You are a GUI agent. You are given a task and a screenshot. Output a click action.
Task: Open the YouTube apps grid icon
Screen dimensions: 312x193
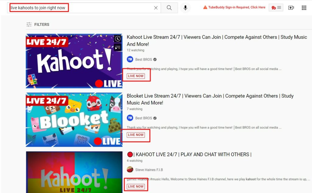coord(304,8)
